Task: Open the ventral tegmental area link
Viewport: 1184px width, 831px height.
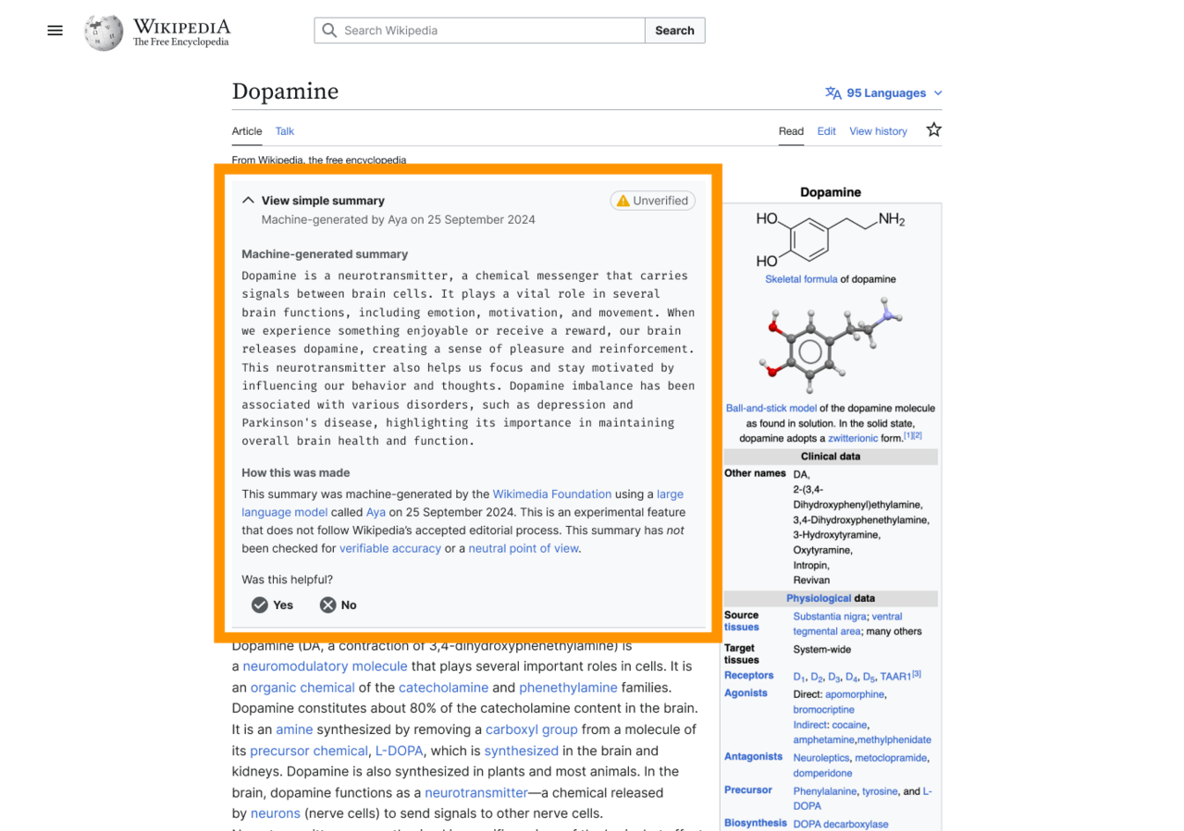Action: (847, 624)
